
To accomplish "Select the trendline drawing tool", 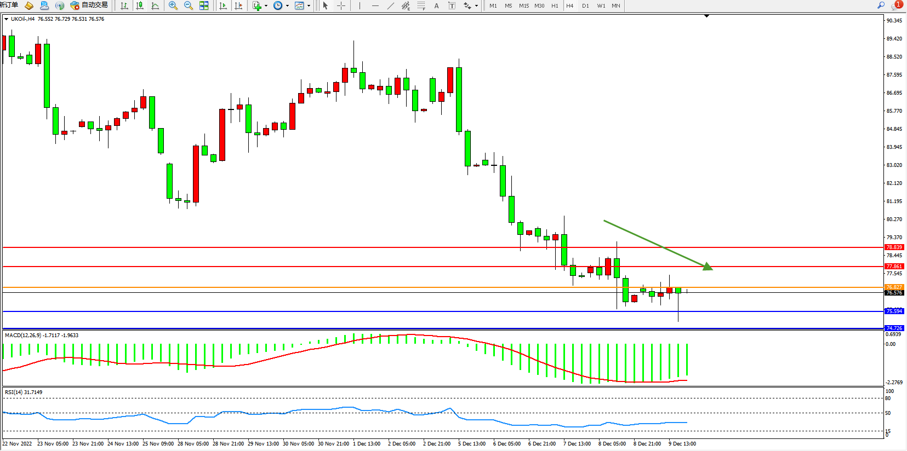I will [x=390, y=5].
